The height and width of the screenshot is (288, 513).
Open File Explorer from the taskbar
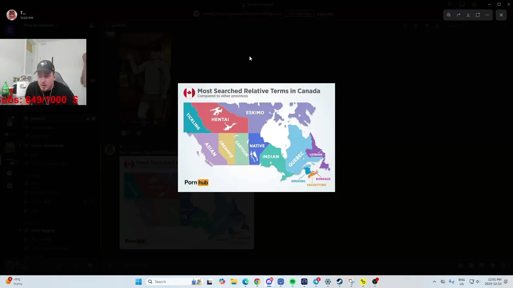(x=234, y=282)
